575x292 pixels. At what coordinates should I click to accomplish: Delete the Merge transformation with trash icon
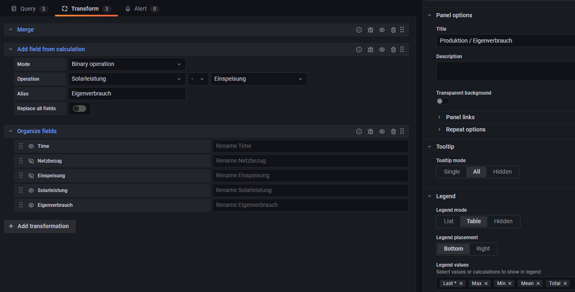393,30
